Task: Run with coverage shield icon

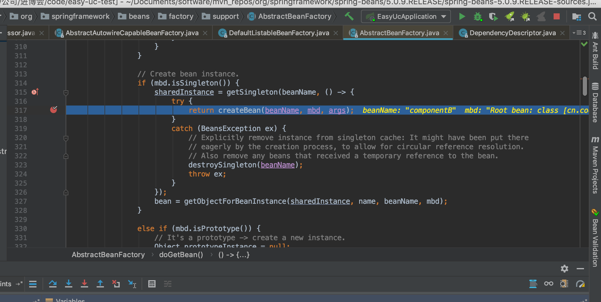Action: pyautogui.click(x=493, y=16)
